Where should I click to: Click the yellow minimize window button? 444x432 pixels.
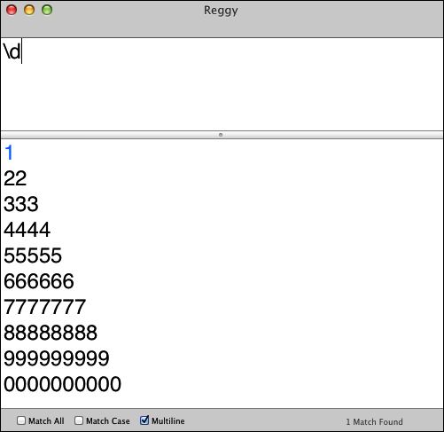[x=29, y=10]
